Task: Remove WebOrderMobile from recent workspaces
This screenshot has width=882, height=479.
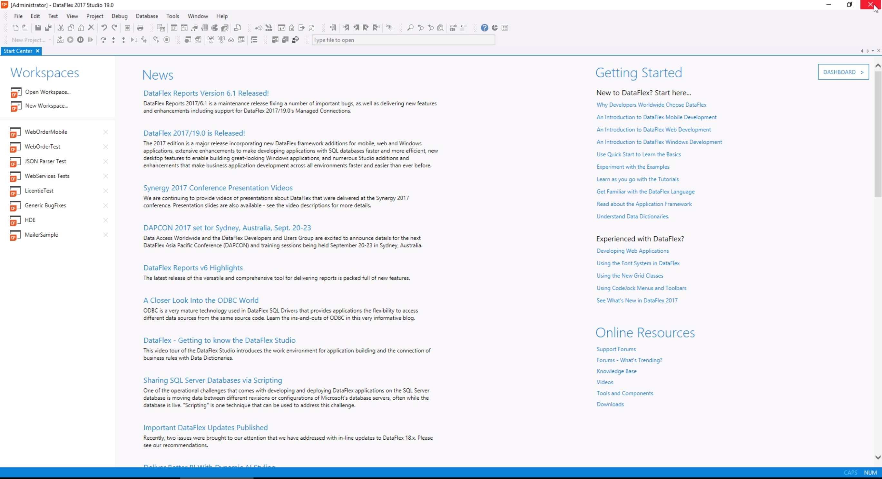Action: click(x=106, y=132)
